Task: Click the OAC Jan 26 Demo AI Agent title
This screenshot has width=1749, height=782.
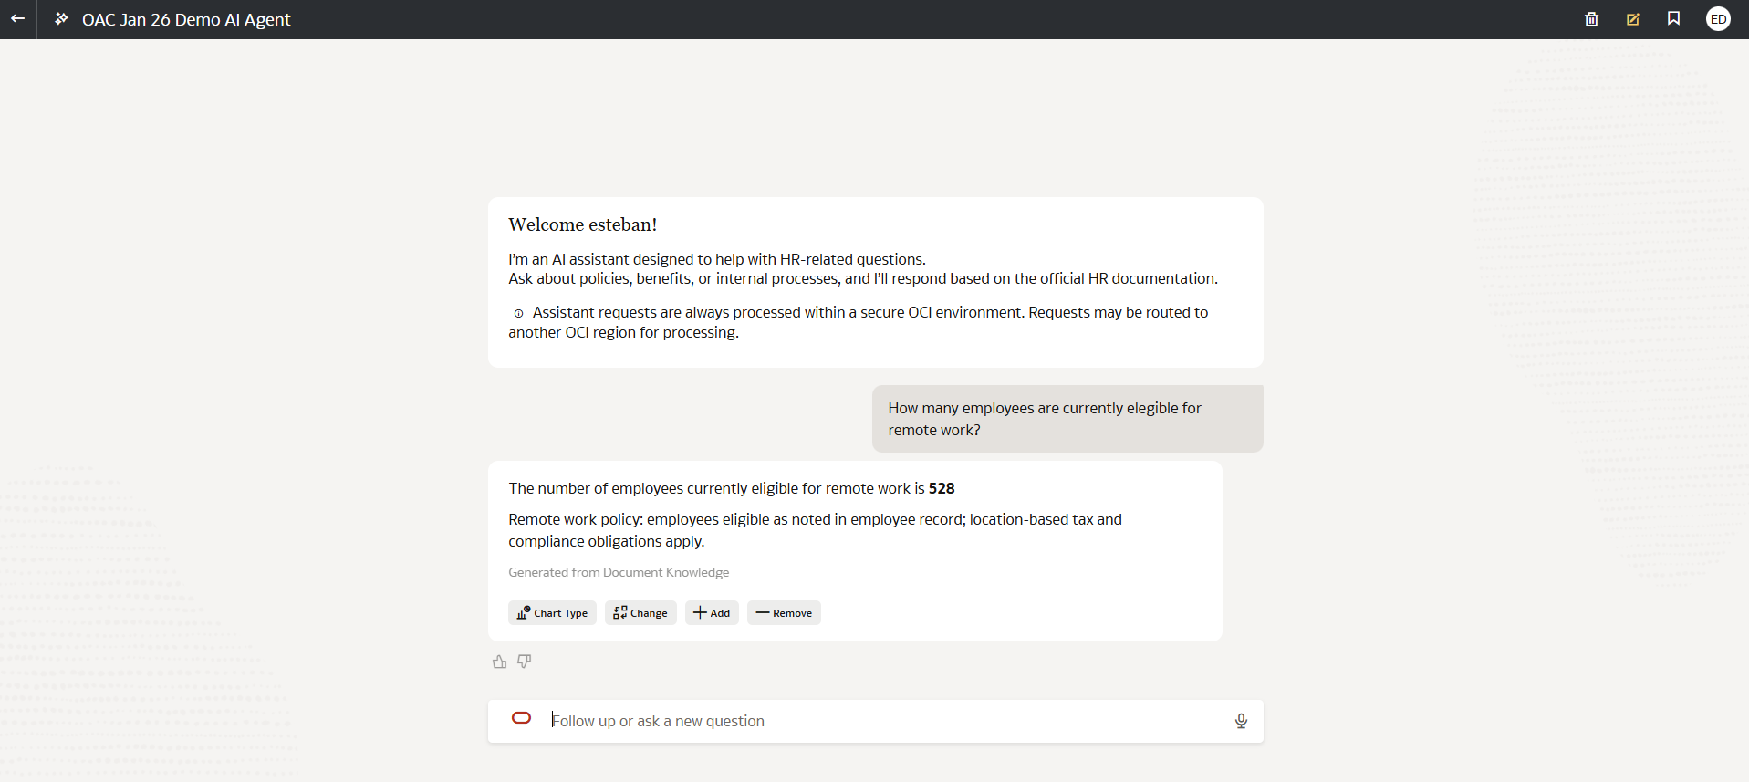Action: tap(186, 19)
